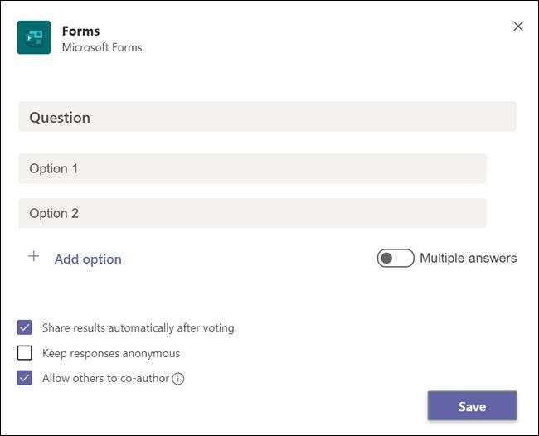This screenshot has width=539, height=436.
Task: Uncheck the Share results automatically checkbox
Action: (x=25, y=327)
